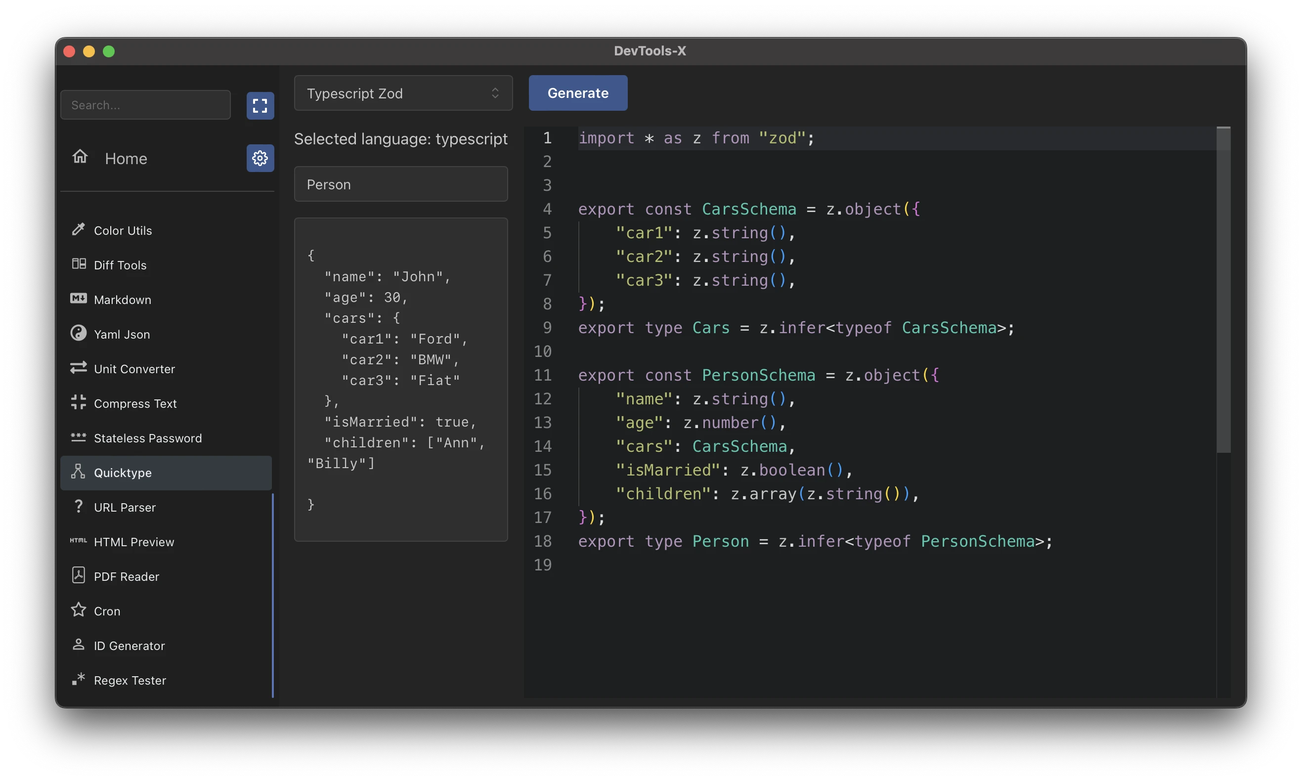
Task: Go to Yaml Json tool
Action: click(122, 335)
